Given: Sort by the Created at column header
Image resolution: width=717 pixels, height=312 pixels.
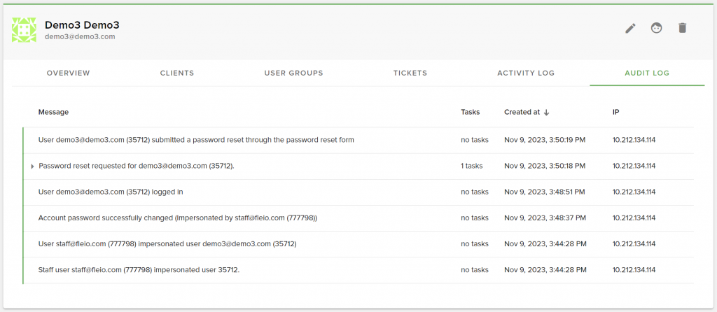Looking at the screenshot, I should (522, 112).
